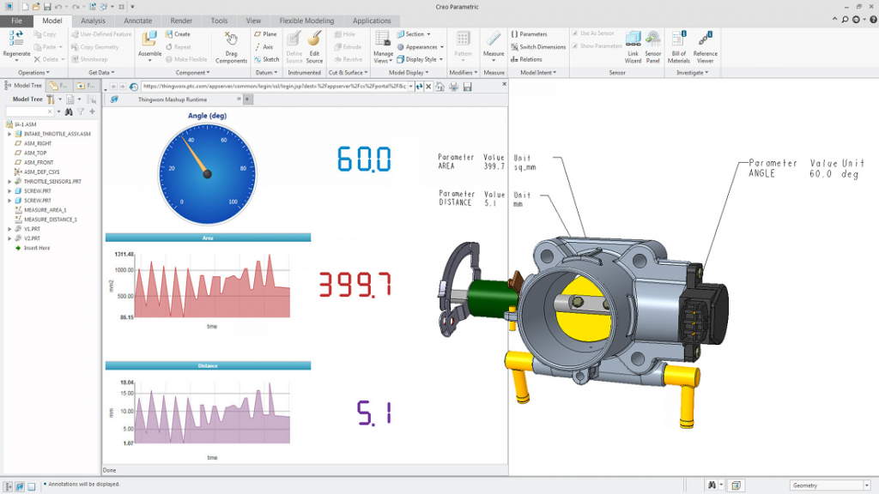Stop page loading with the browser X button
The height and width of the screenshot is (494, 879).
point(429,87)
